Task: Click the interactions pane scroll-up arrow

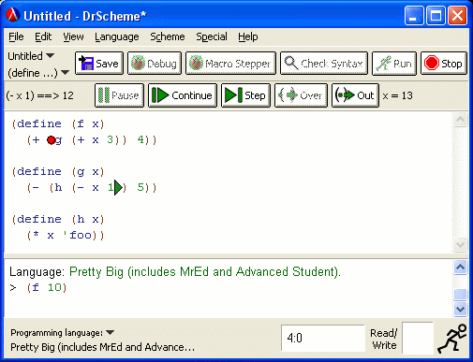Action: [460, 268]
